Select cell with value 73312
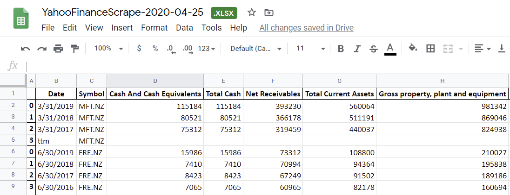The width and height of the screenshot is (510, 195). click(x=273, y=152)
